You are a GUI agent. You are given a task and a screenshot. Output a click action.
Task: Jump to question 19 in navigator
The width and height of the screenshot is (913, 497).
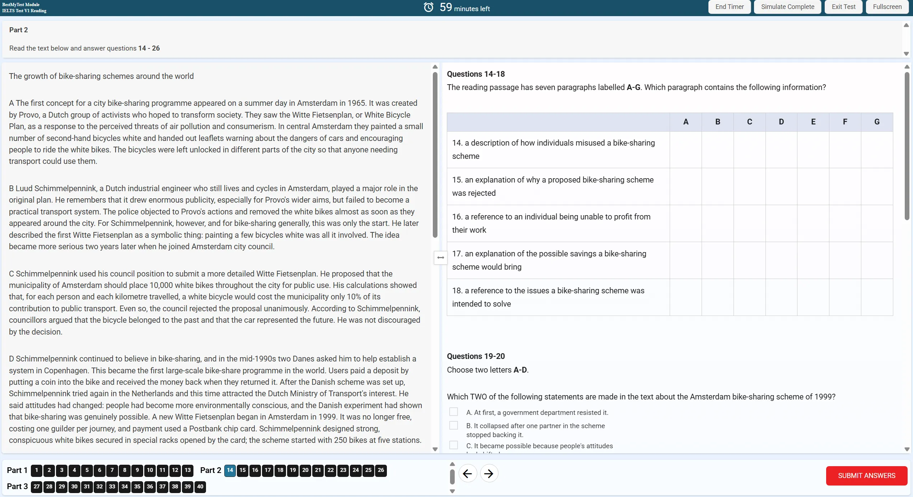(293, 470)
